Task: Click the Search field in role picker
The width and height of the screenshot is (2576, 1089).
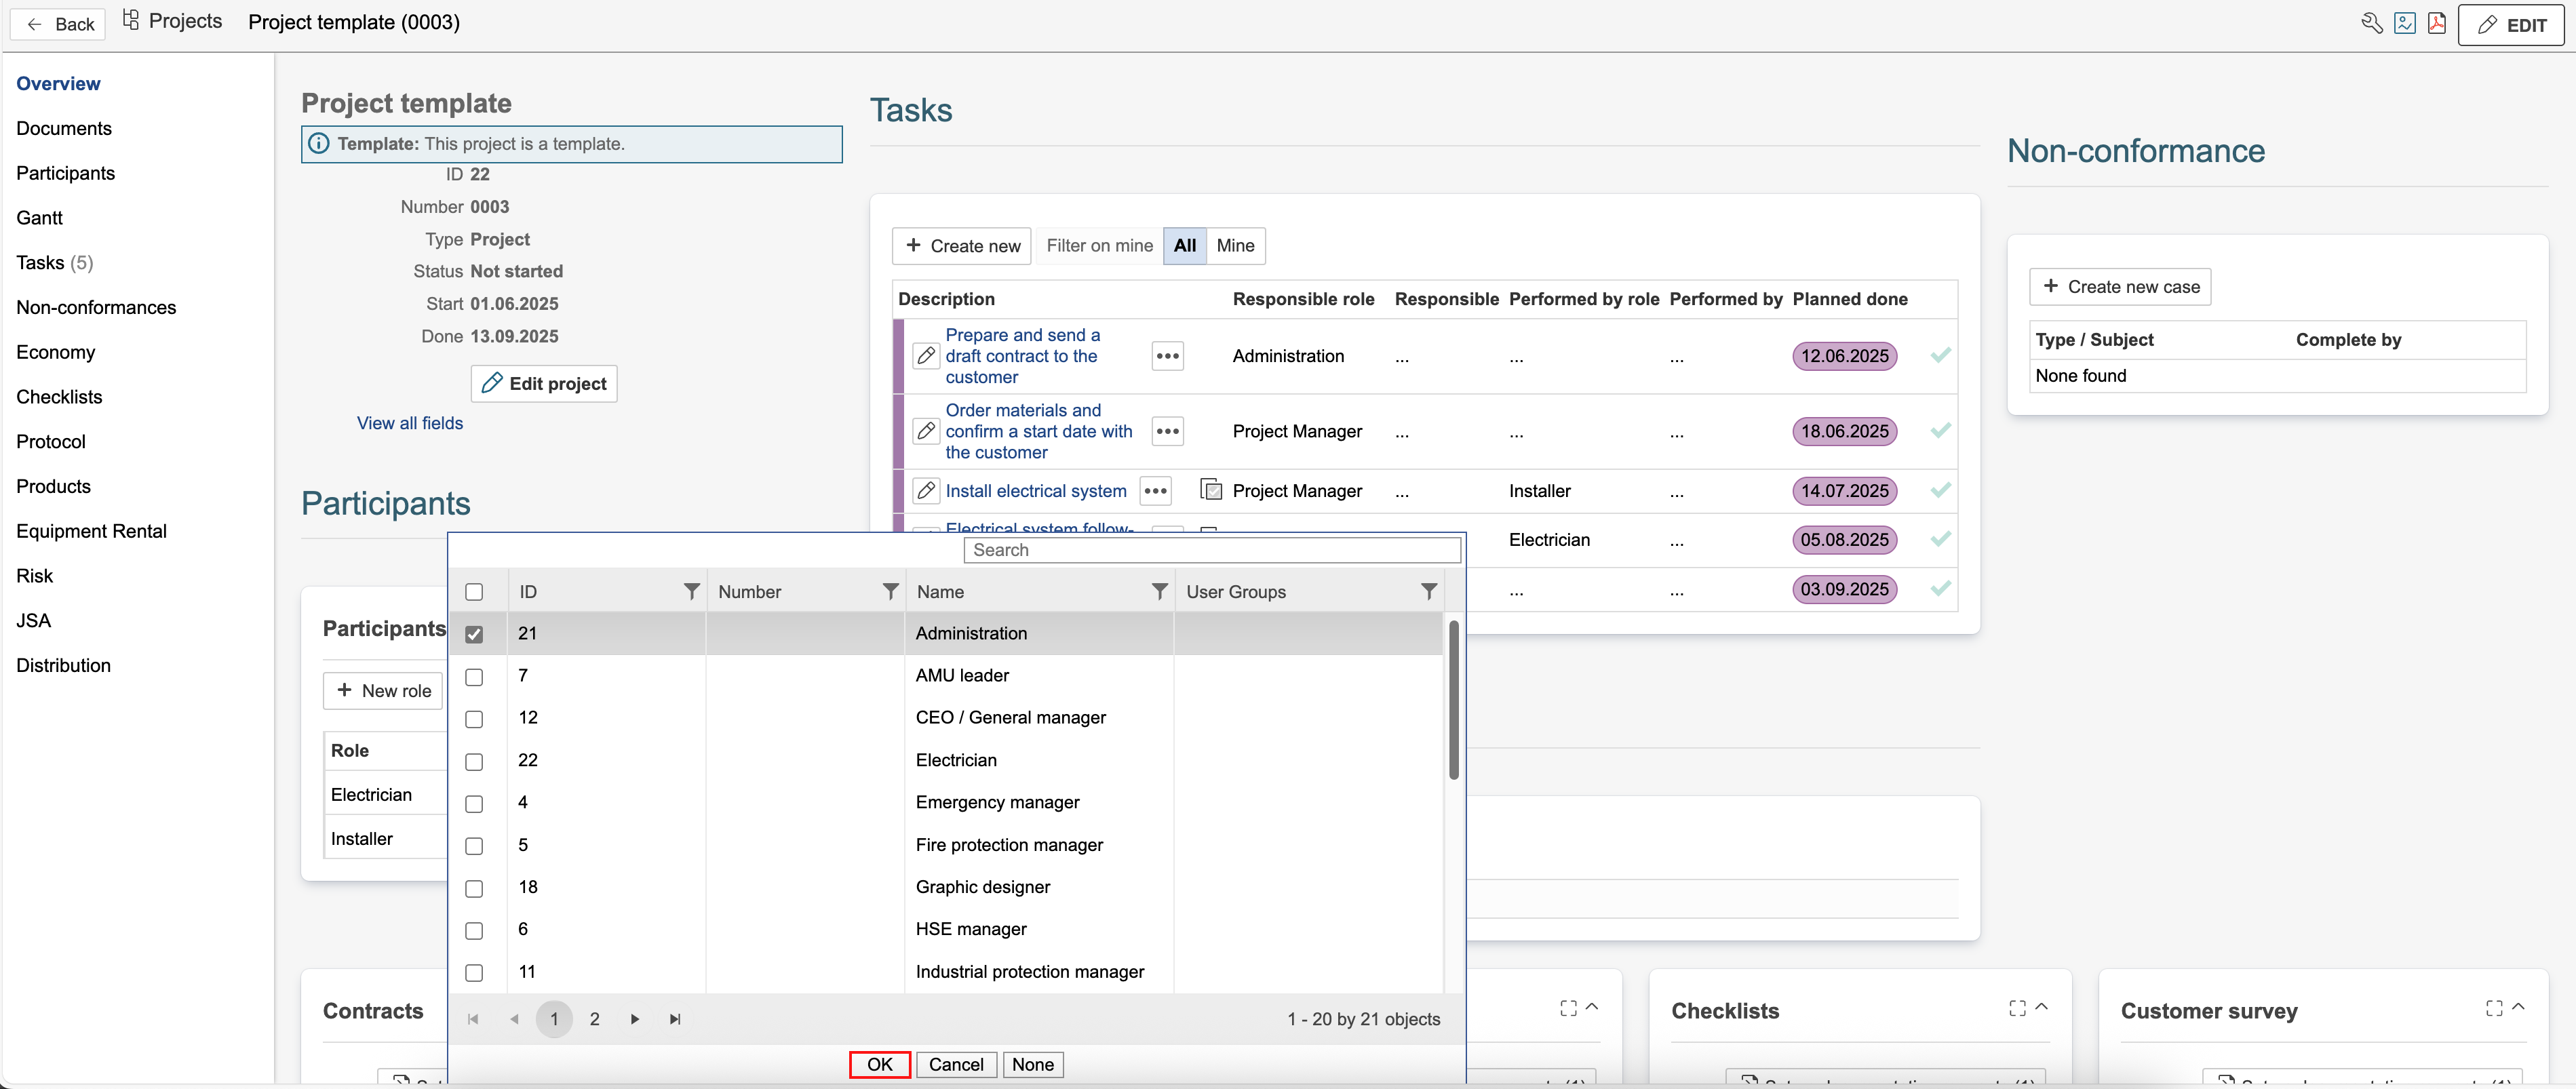Action: click(x=1211, y=550)
